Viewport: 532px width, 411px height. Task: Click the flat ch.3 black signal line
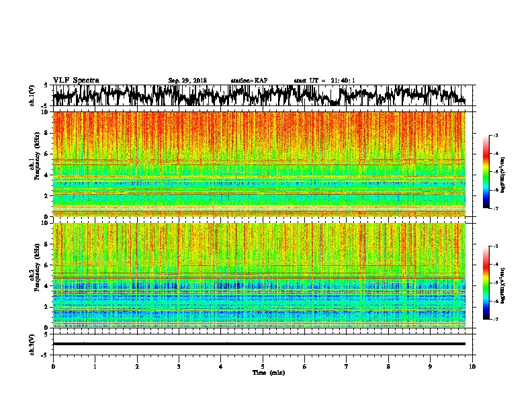click(x=259, y=344)
